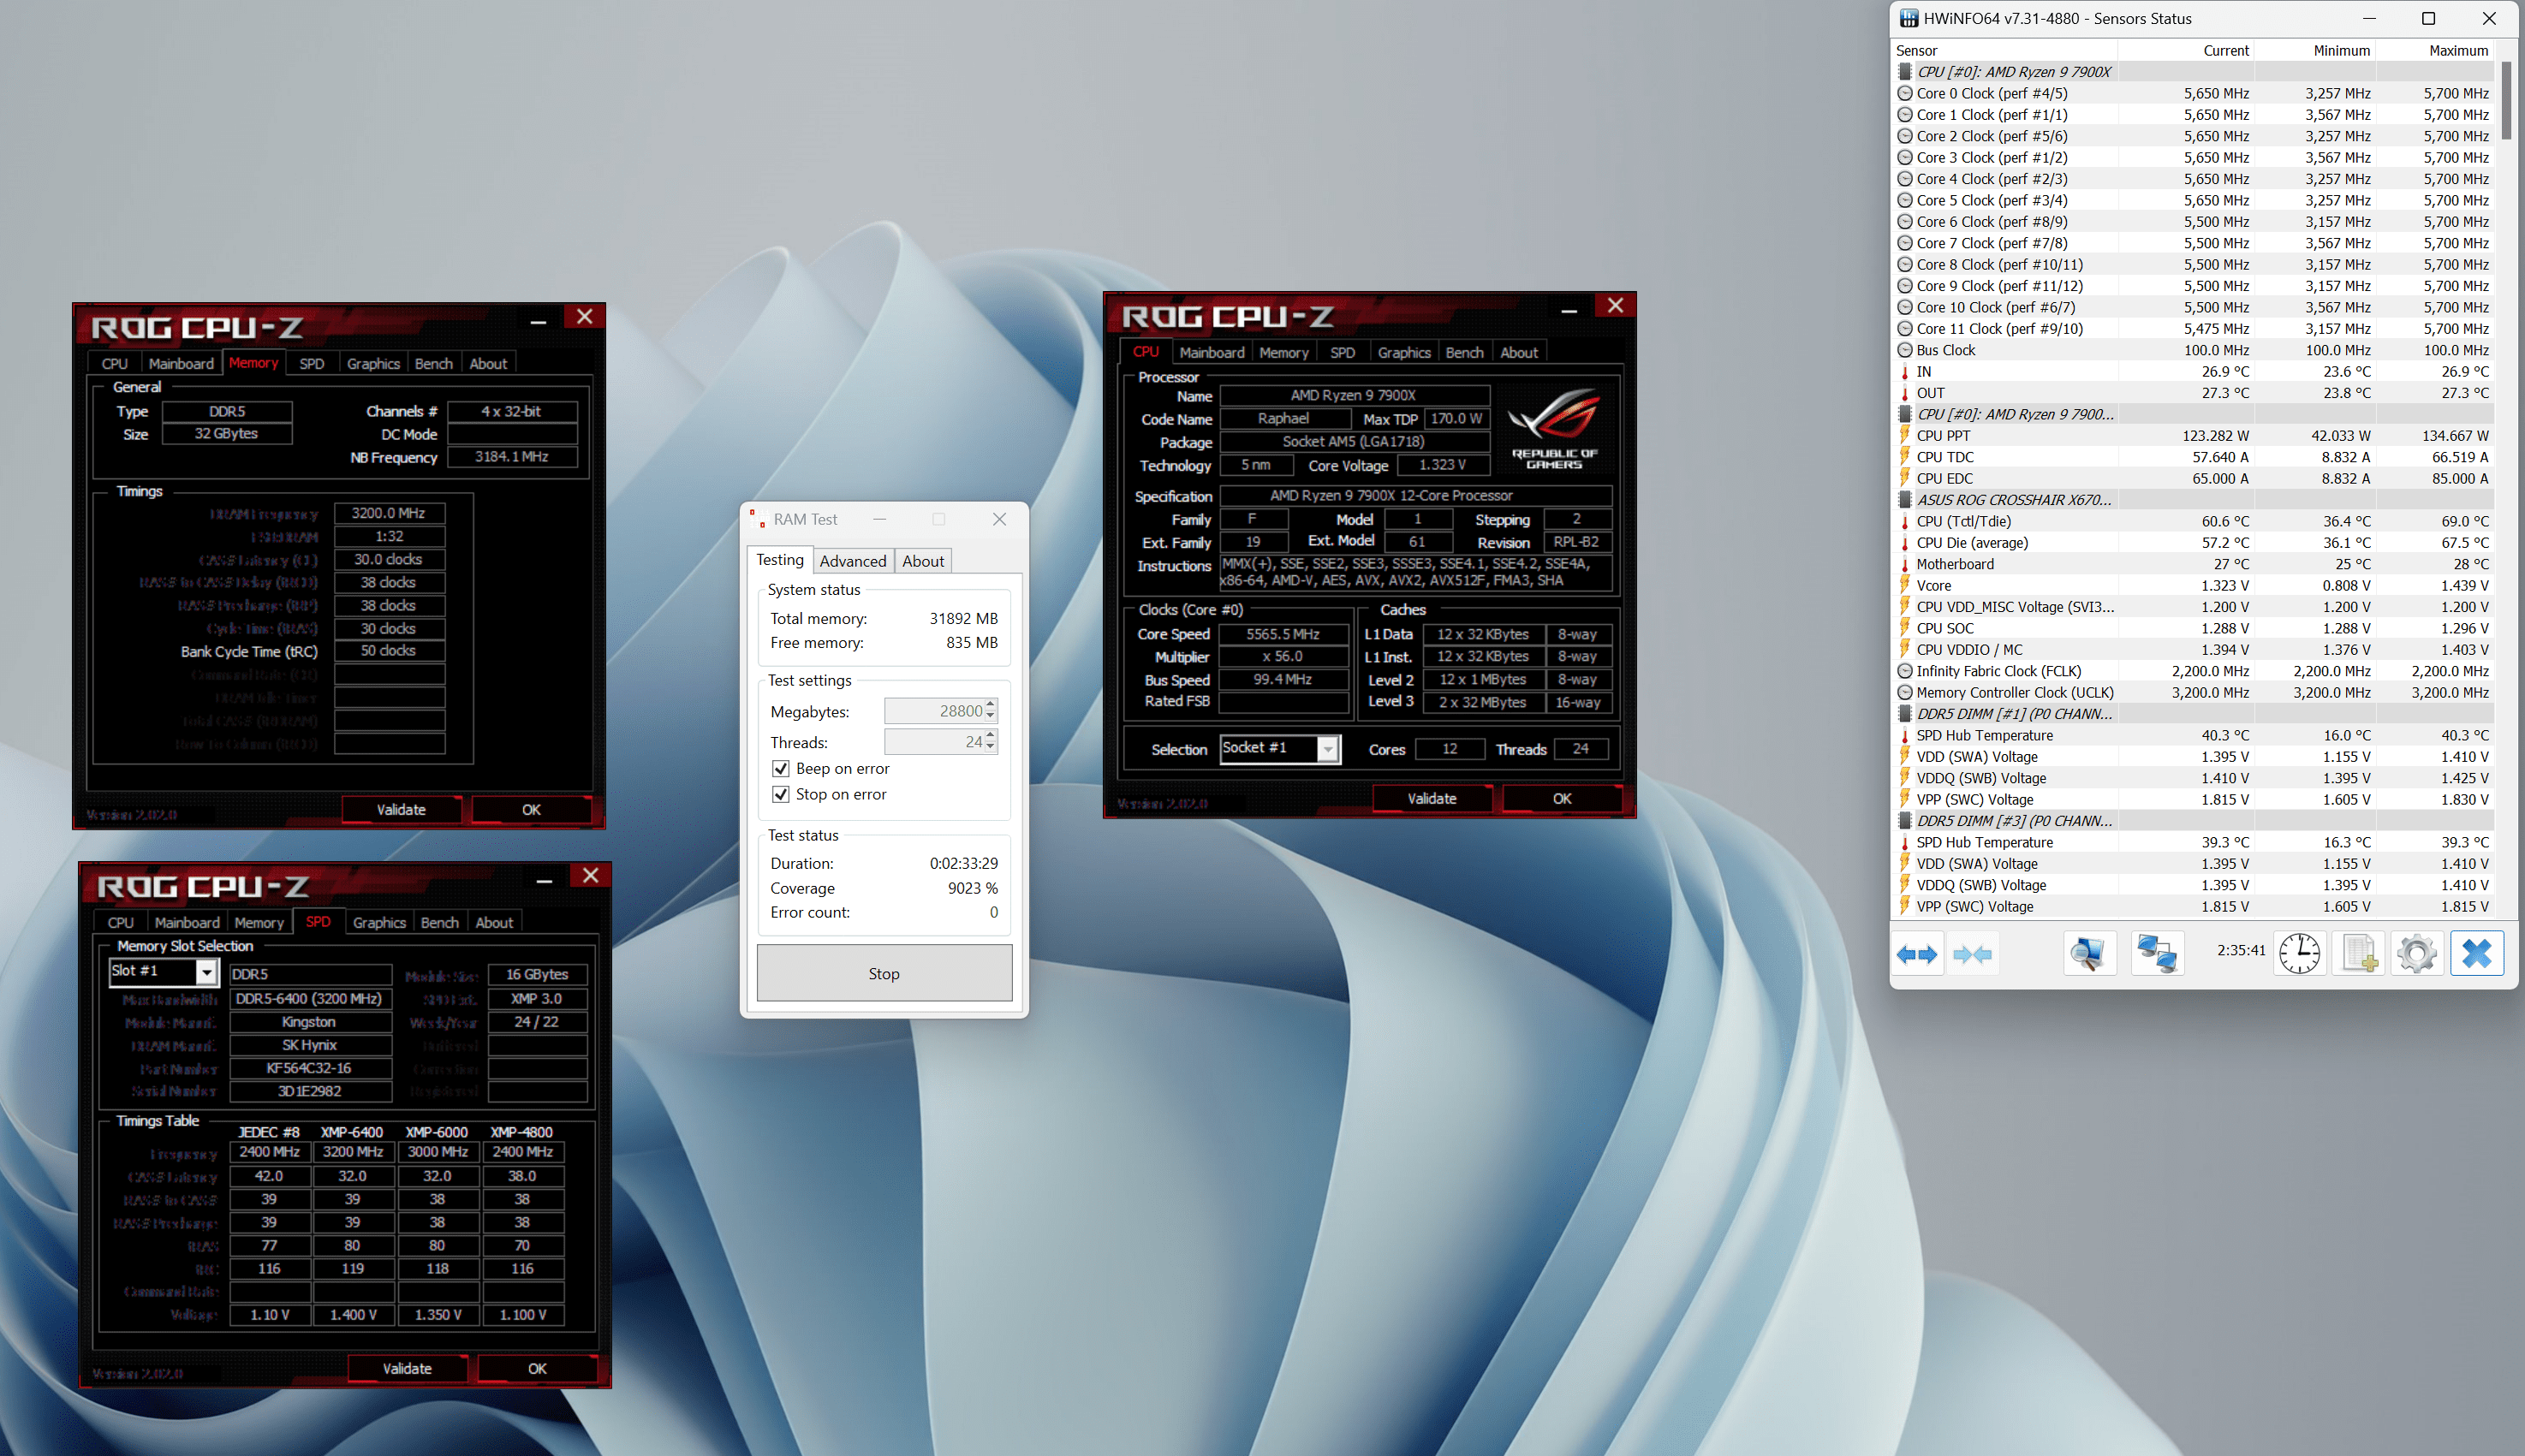Click Validate in the CPU-Z Memory window
2525x1456 pixels.
401,809
